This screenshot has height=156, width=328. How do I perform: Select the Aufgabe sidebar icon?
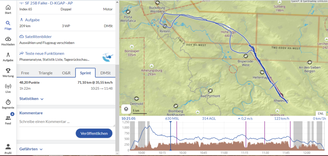pyautogui.click(x=8, y=55)
